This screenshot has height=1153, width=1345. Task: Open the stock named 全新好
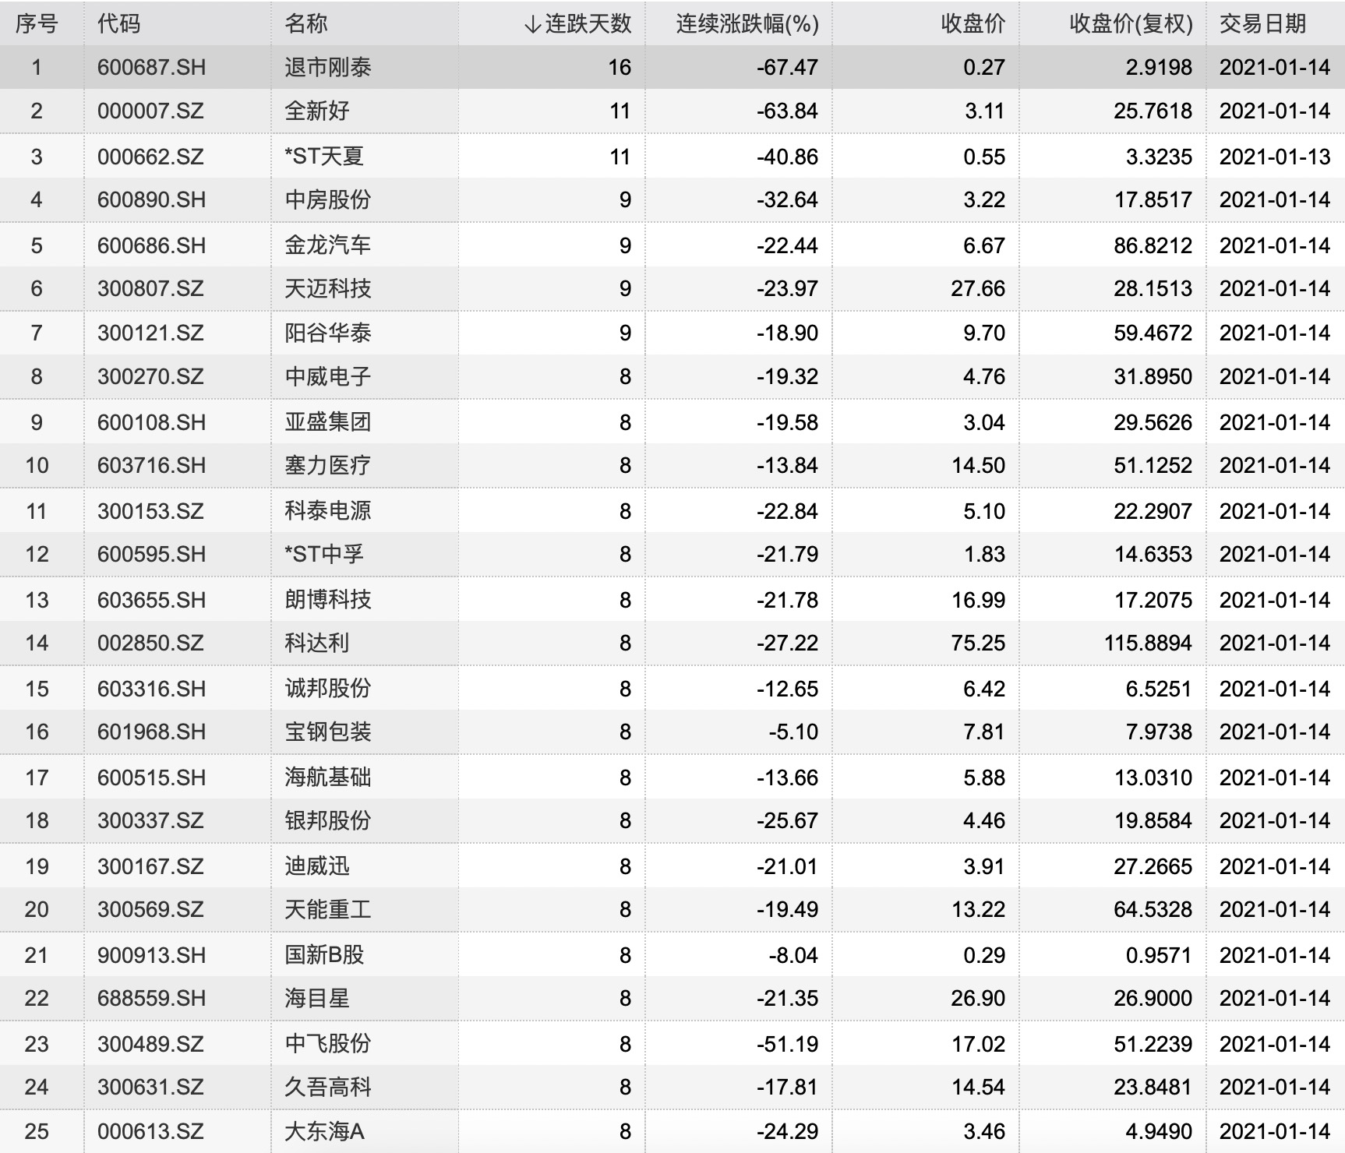click(316, 111)
